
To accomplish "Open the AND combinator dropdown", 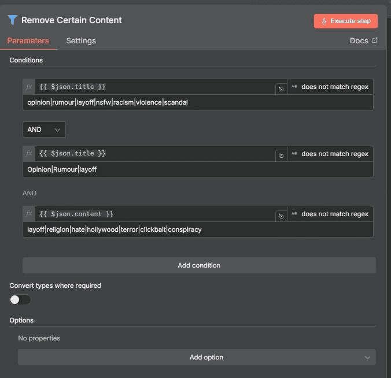I will (44, 129).
